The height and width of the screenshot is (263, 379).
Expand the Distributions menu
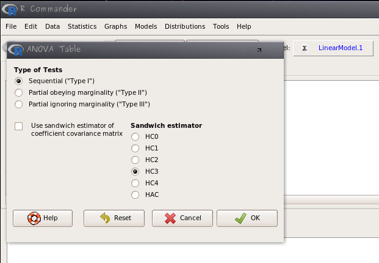pos(185,27)
